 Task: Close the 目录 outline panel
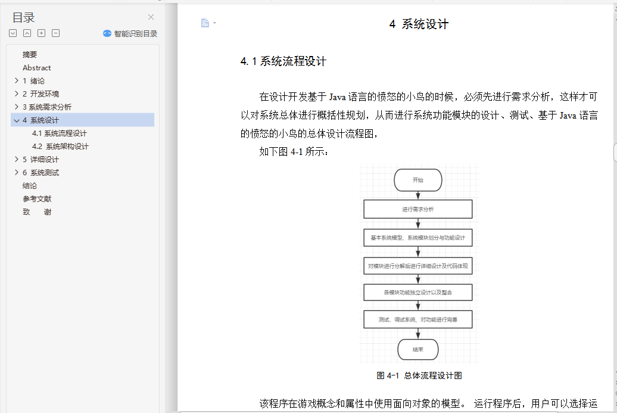tap(151, 17)
